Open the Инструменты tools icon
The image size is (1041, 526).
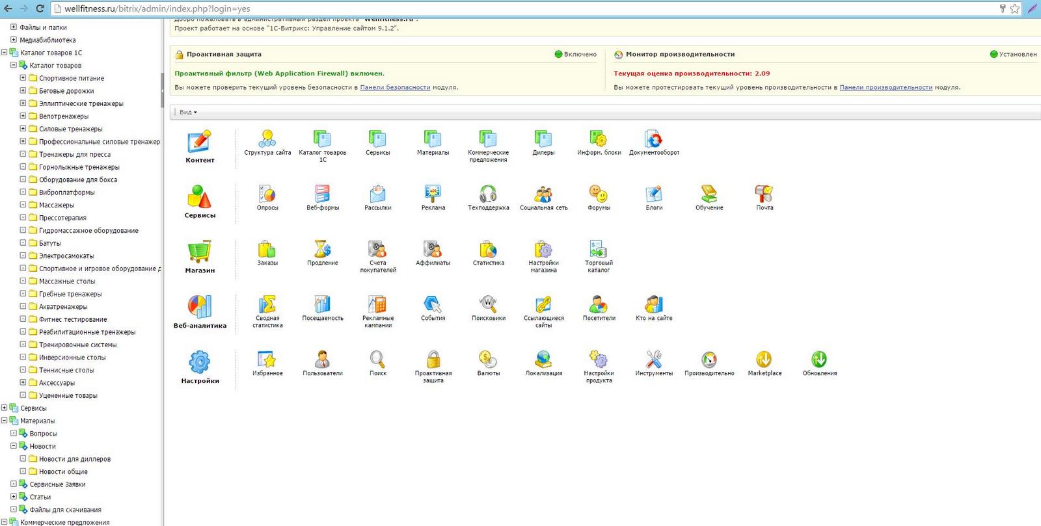click(654, 360)
